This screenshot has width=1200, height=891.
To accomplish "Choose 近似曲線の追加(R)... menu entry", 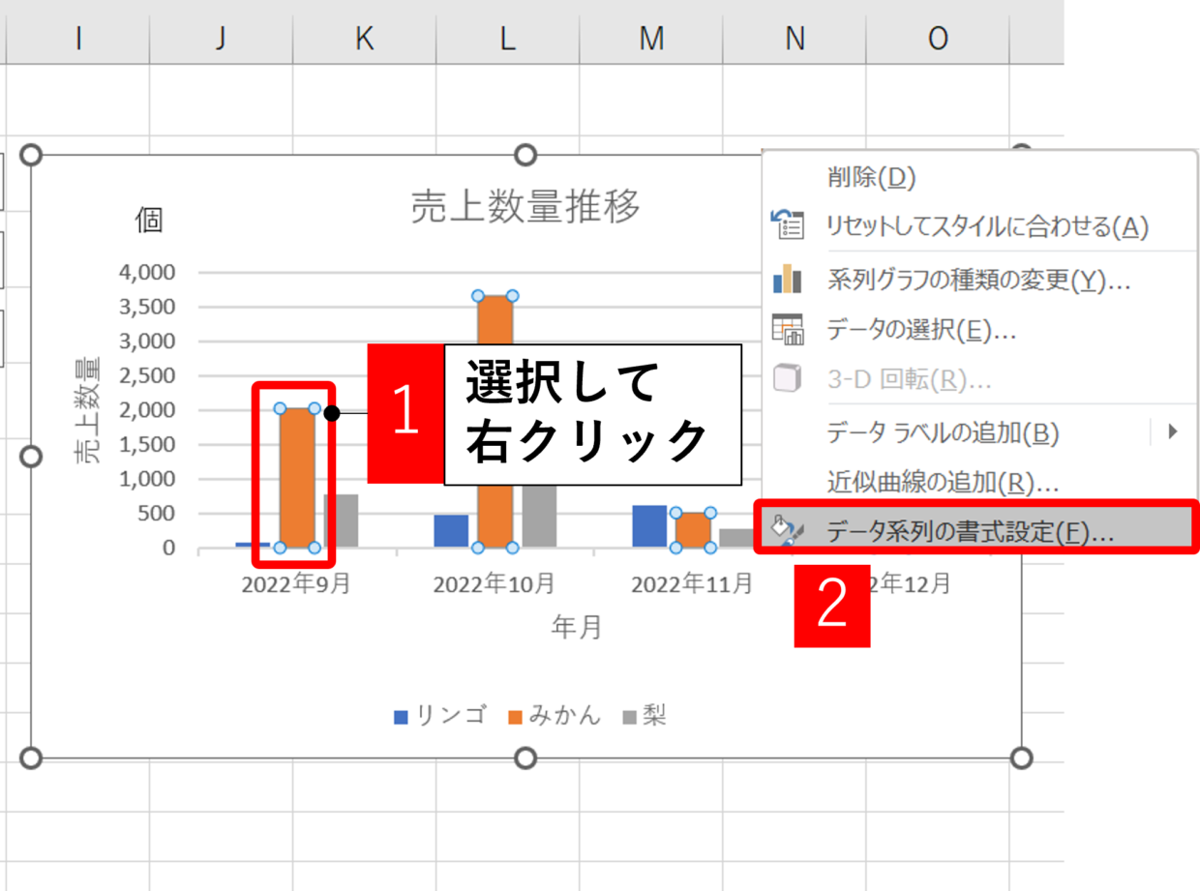I will 943,481.
